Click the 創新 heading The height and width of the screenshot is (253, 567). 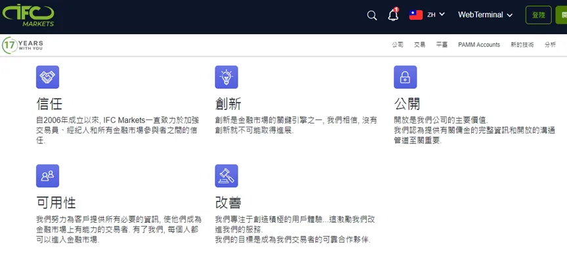click(228, 104)
